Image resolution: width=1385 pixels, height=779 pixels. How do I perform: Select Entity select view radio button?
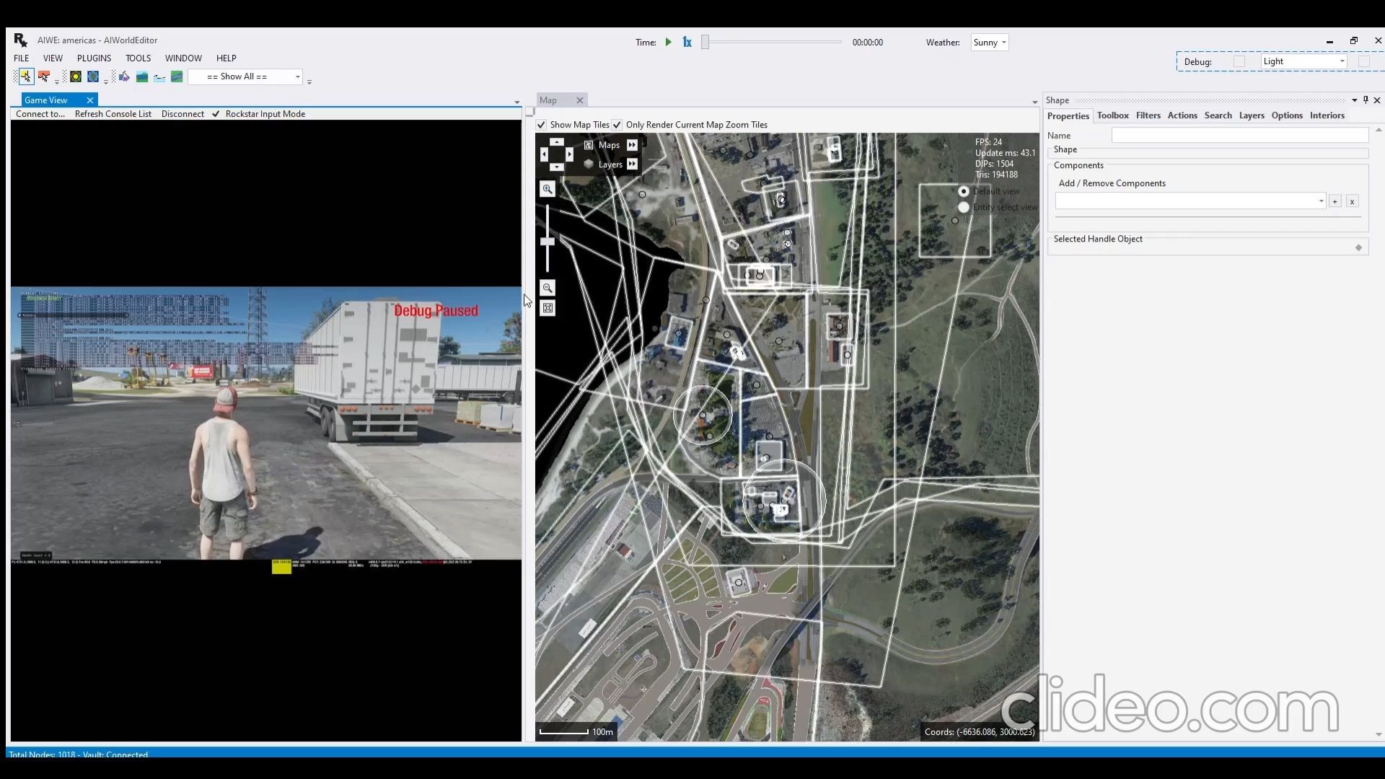[964, 207]
